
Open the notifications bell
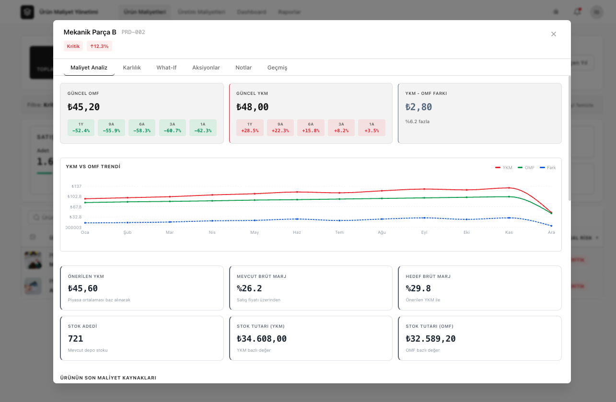(x=577, y=12)
